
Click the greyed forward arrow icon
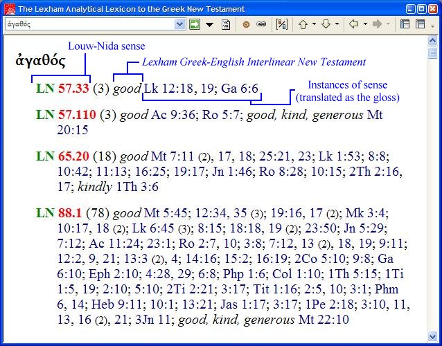point(377,24)
